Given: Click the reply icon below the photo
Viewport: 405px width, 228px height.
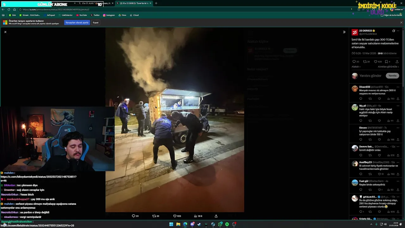Looking at the screenshot, I should [x=135, y=216].
